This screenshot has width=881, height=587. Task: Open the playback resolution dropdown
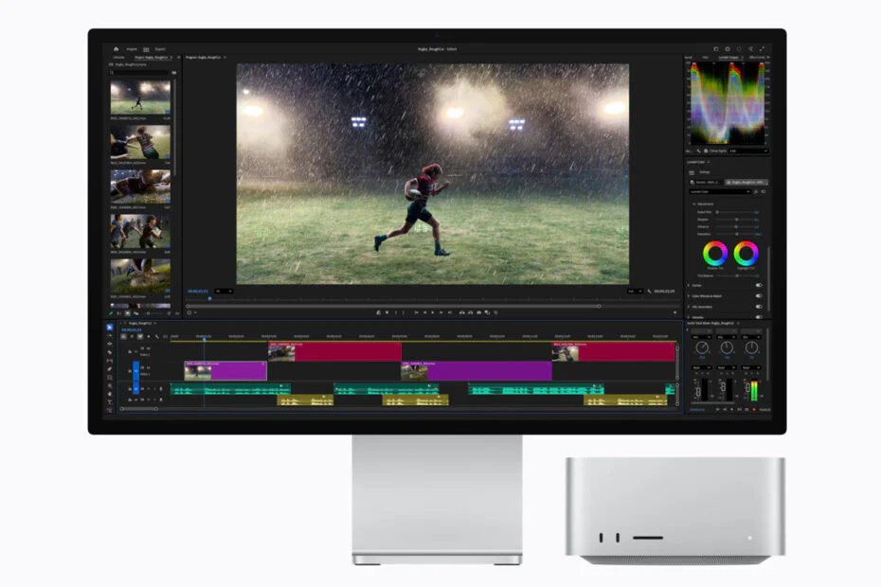(x=635, y=291)
